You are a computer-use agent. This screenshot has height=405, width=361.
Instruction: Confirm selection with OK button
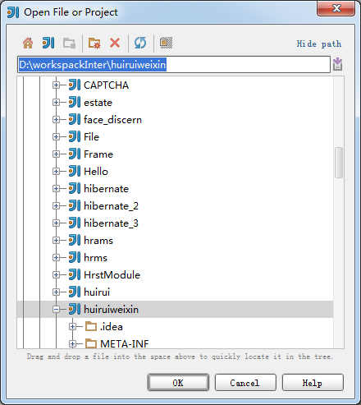point(178,383)
